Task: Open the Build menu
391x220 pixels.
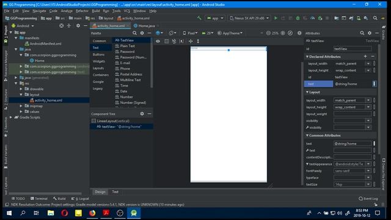Action: (x=96, y=11)
